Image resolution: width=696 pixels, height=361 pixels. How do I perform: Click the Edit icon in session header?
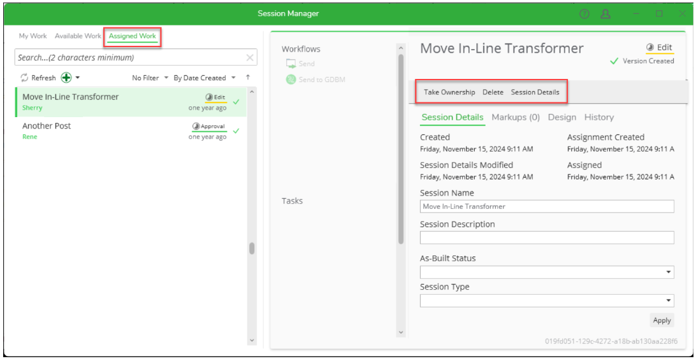(x=650, y=48)
